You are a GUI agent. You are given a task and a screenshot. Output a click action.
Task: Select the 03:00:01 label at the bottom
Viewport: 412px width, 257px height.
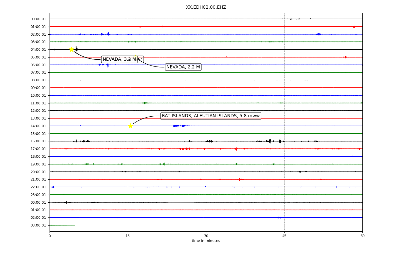[38, 225]
